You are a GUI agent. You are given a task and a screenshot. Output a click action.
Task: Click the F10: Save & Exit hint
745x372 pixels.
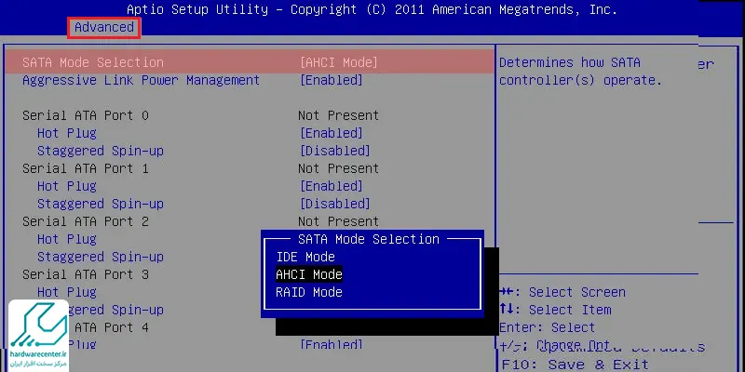pos(575,365)
